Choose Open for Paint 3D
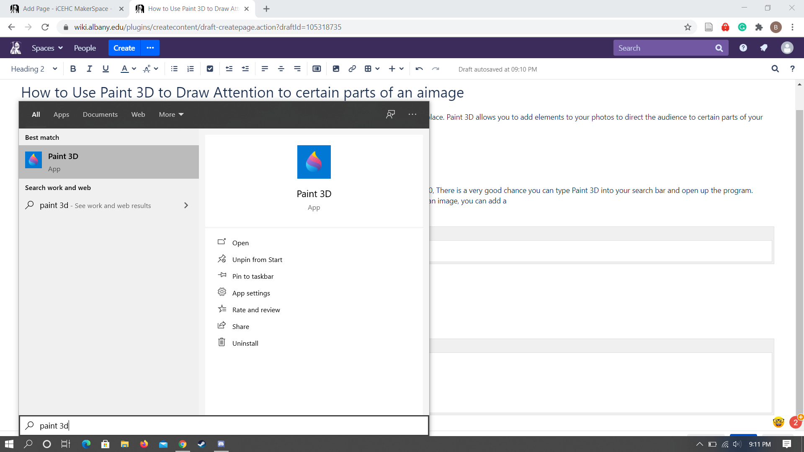804x452 pixels. (x=240, y=243)
